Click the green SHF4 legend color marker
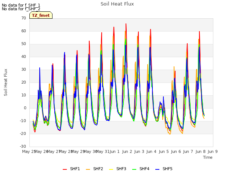Viewport: 235px width, 176px height. (x=134, y=169)
